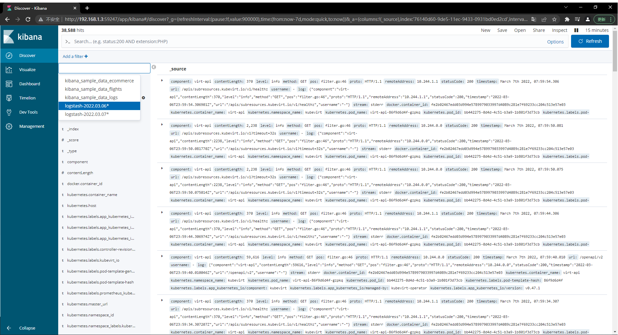This screenshot has height=335, width=618.
Task: Click Share in the top menu
Action: coord(539,30)
